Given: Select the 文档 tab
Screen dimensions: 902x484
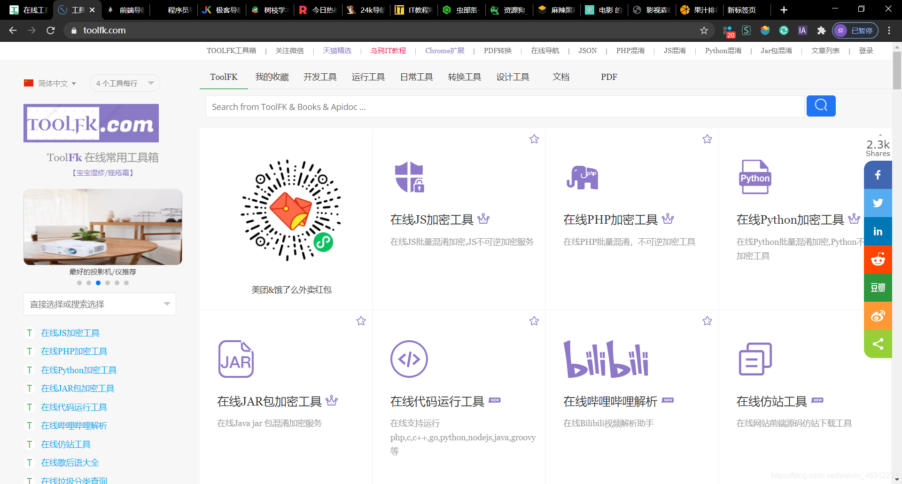Looking at the screenshot, I should pyautogui.click(x=561, y=77).
